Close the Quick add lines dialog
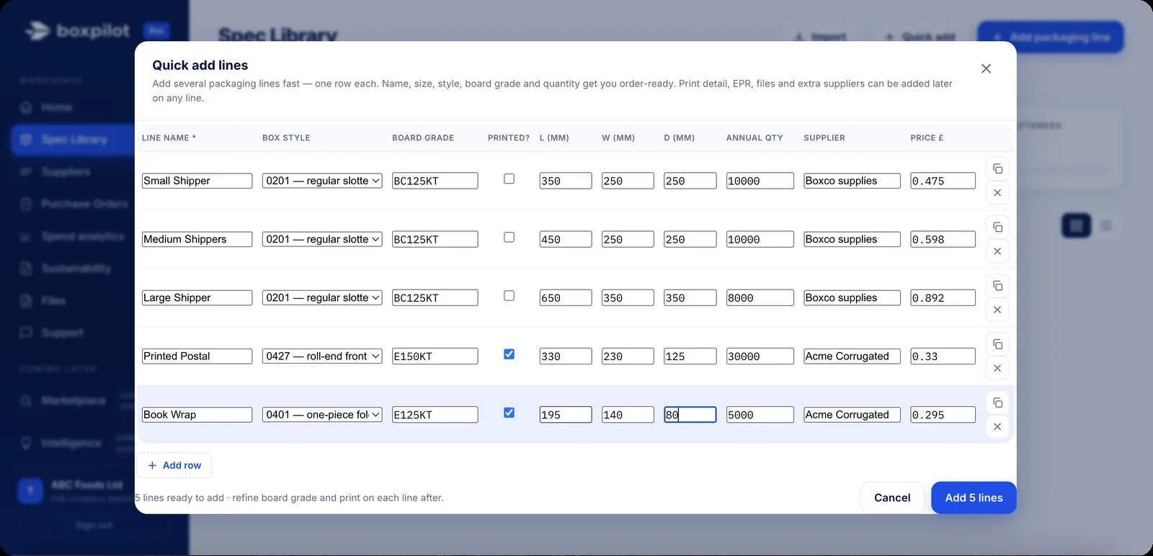Image resolution: width=1153 pixels, height=556 pixels. 986,68
